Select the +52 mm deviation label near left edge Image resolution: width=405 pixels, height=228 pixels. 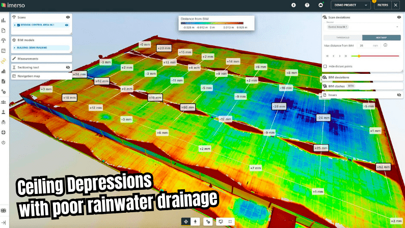click(x=101, y=81)
